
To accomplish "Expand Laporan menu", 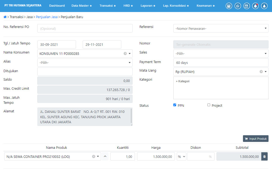I will click(x=148, y=6).
